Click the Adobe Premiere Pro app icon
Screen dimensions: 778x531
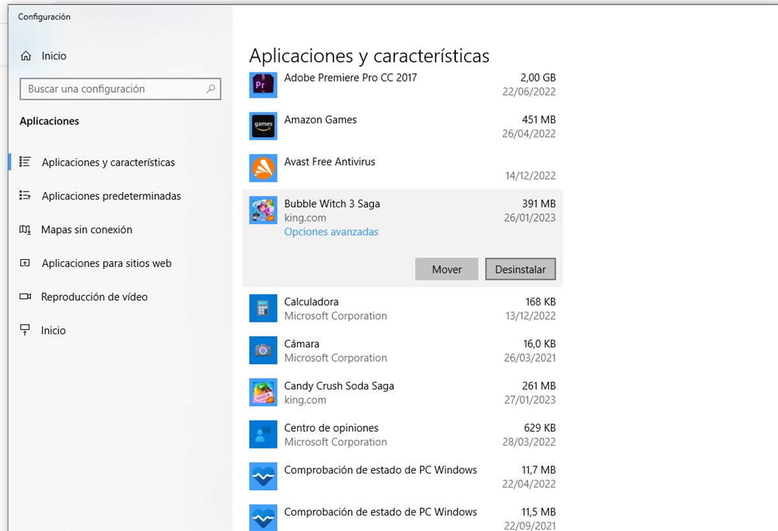[x=263, y=85]
